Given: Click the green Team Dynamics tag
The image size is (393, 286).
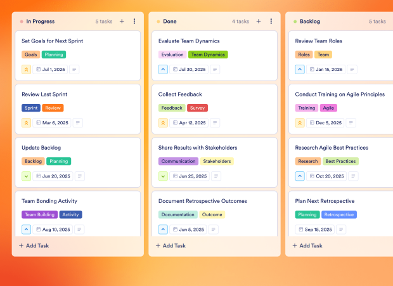Looking at the screenshot, I should click(x=208, y=55).
